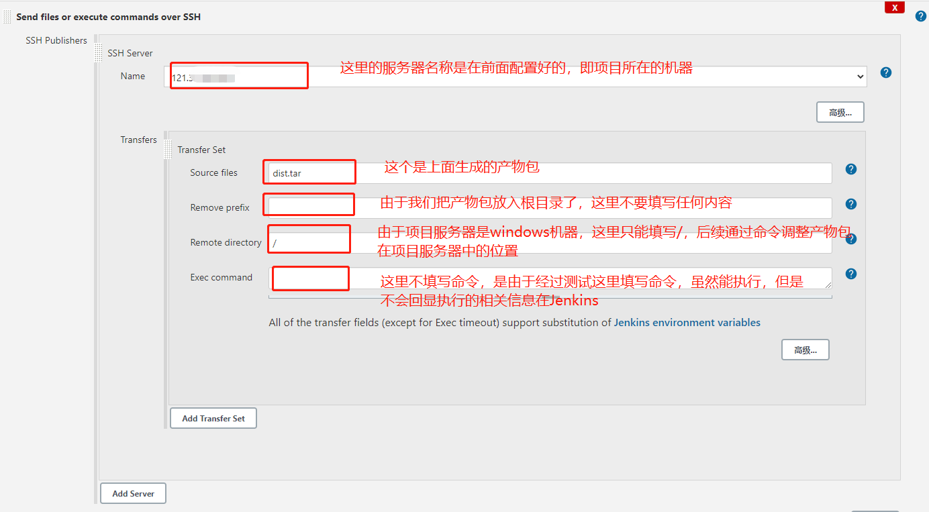929x512 pixels.
Task: Focus the Source files input field
Action: pyautogui.click(x=550, y=173)
